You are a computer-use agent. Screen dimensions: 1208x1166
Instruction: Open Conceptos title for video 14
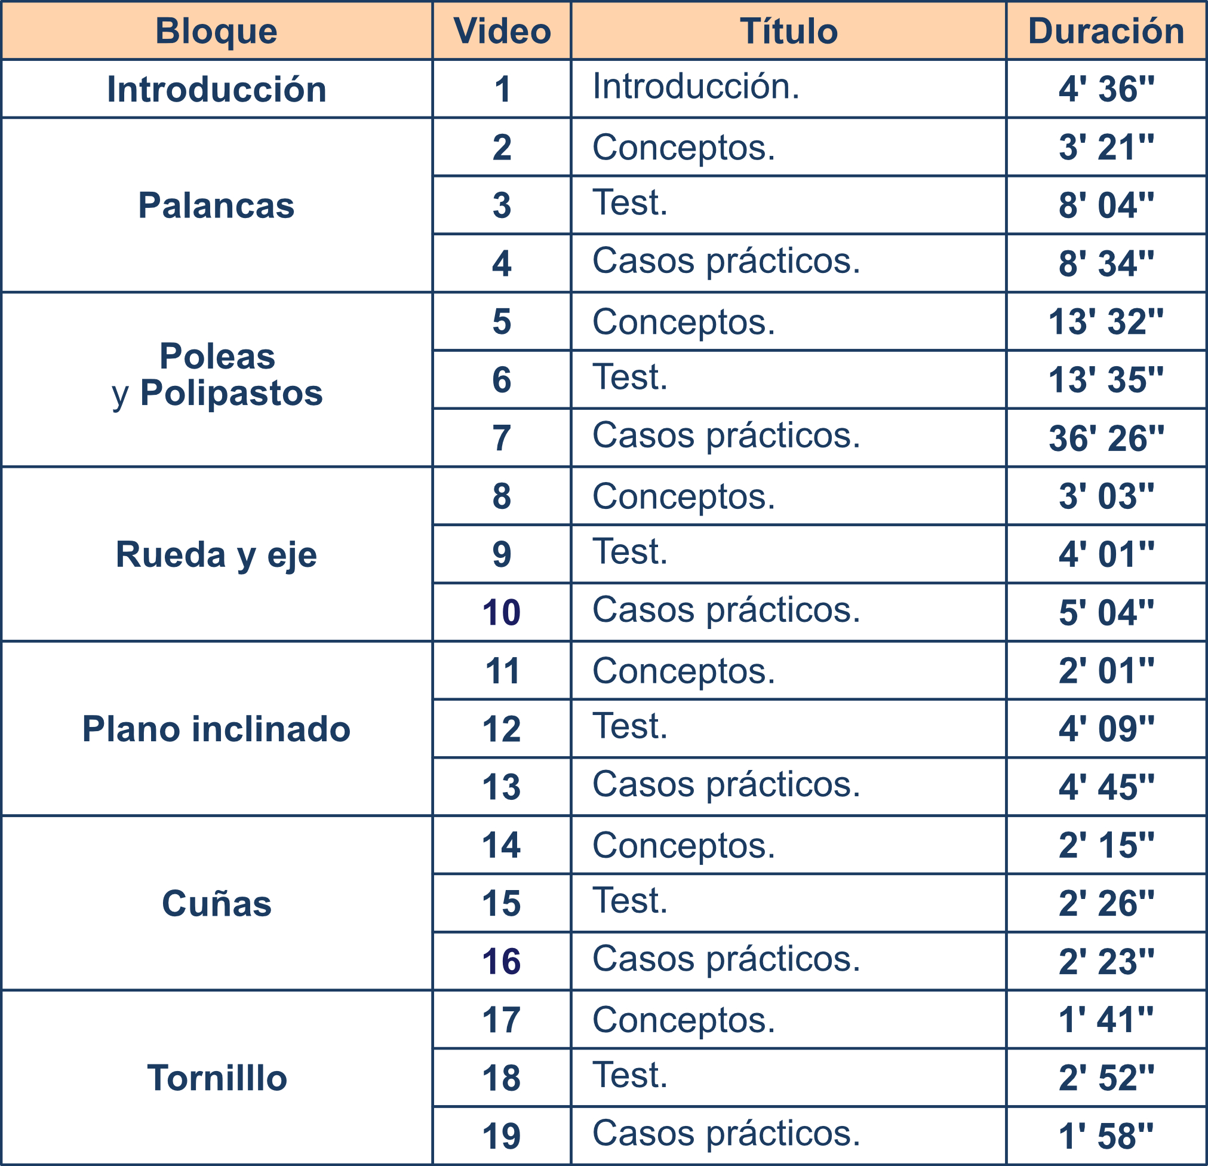[684, 845]
